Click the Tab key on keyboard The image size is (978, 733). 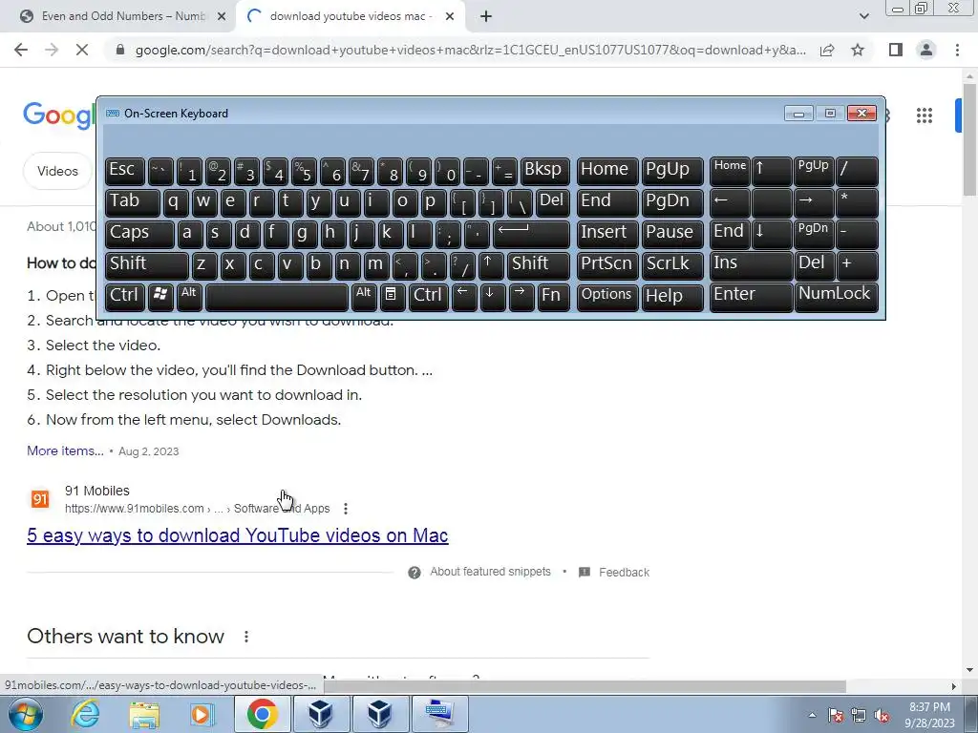[132, 202]
